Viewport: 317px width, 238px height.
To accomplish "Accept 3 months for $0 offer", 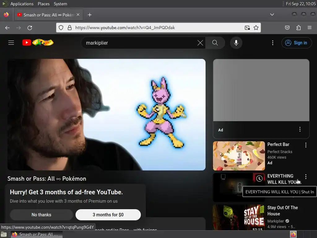I will pyautogui.click(x=108, y=215).
